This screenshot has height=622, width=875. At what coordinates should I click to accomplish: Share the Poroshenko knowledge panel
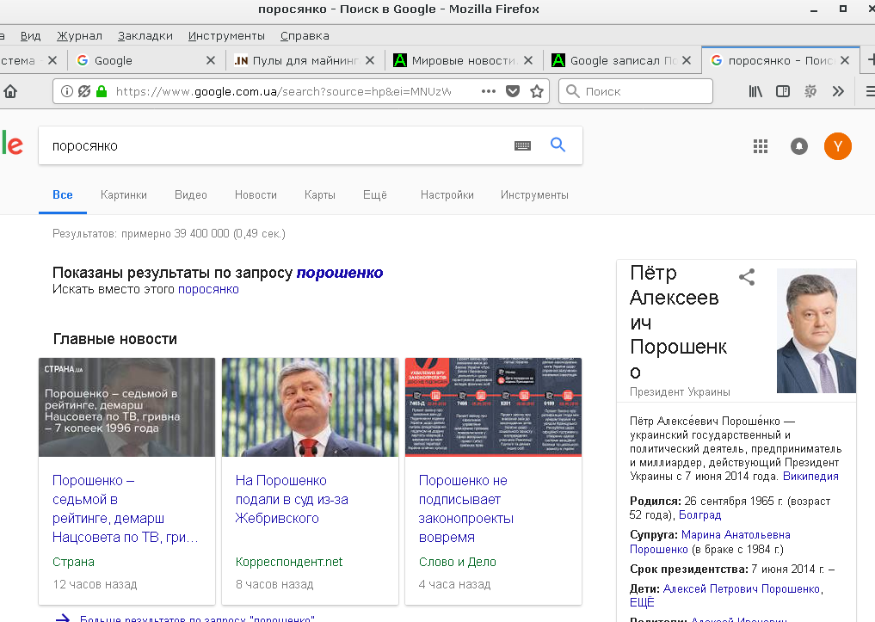tap(747, 277)
